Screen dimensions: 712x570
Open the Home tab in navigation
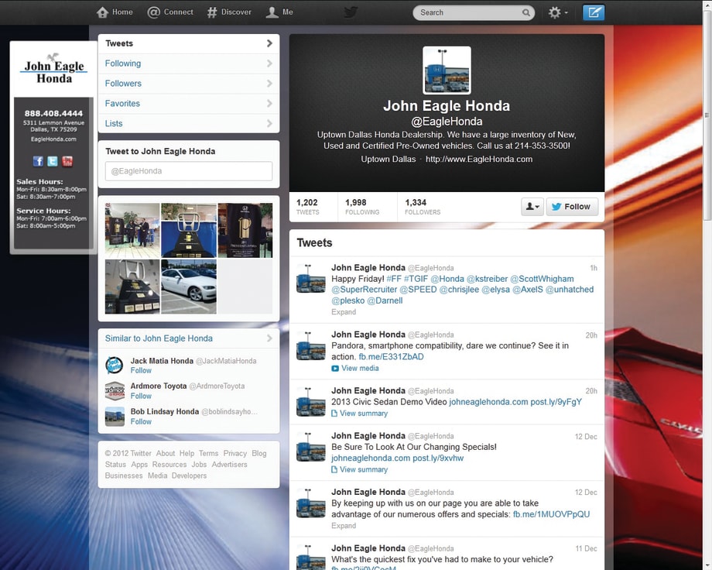pyautogui.click(x=115, y=12)
